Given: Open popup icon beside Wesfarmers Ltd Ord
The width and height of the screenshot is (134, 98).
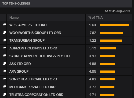Looking at the screenshot, I should tap(4, 25).
